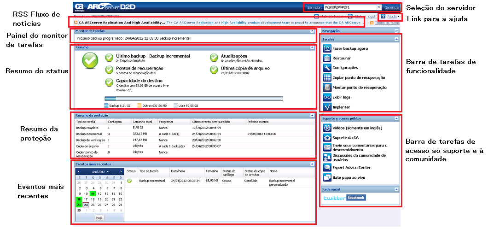494x229 pixels.
Task: Launch the Implantar task icon
Action: pos(327,107)
